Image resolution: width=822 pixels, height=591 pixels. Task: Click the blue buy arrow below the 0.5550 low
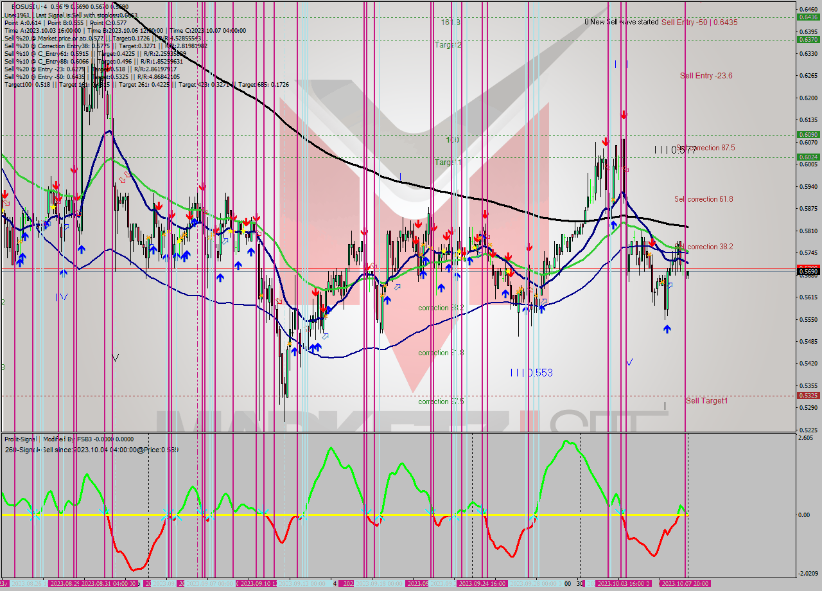[667, 329]
